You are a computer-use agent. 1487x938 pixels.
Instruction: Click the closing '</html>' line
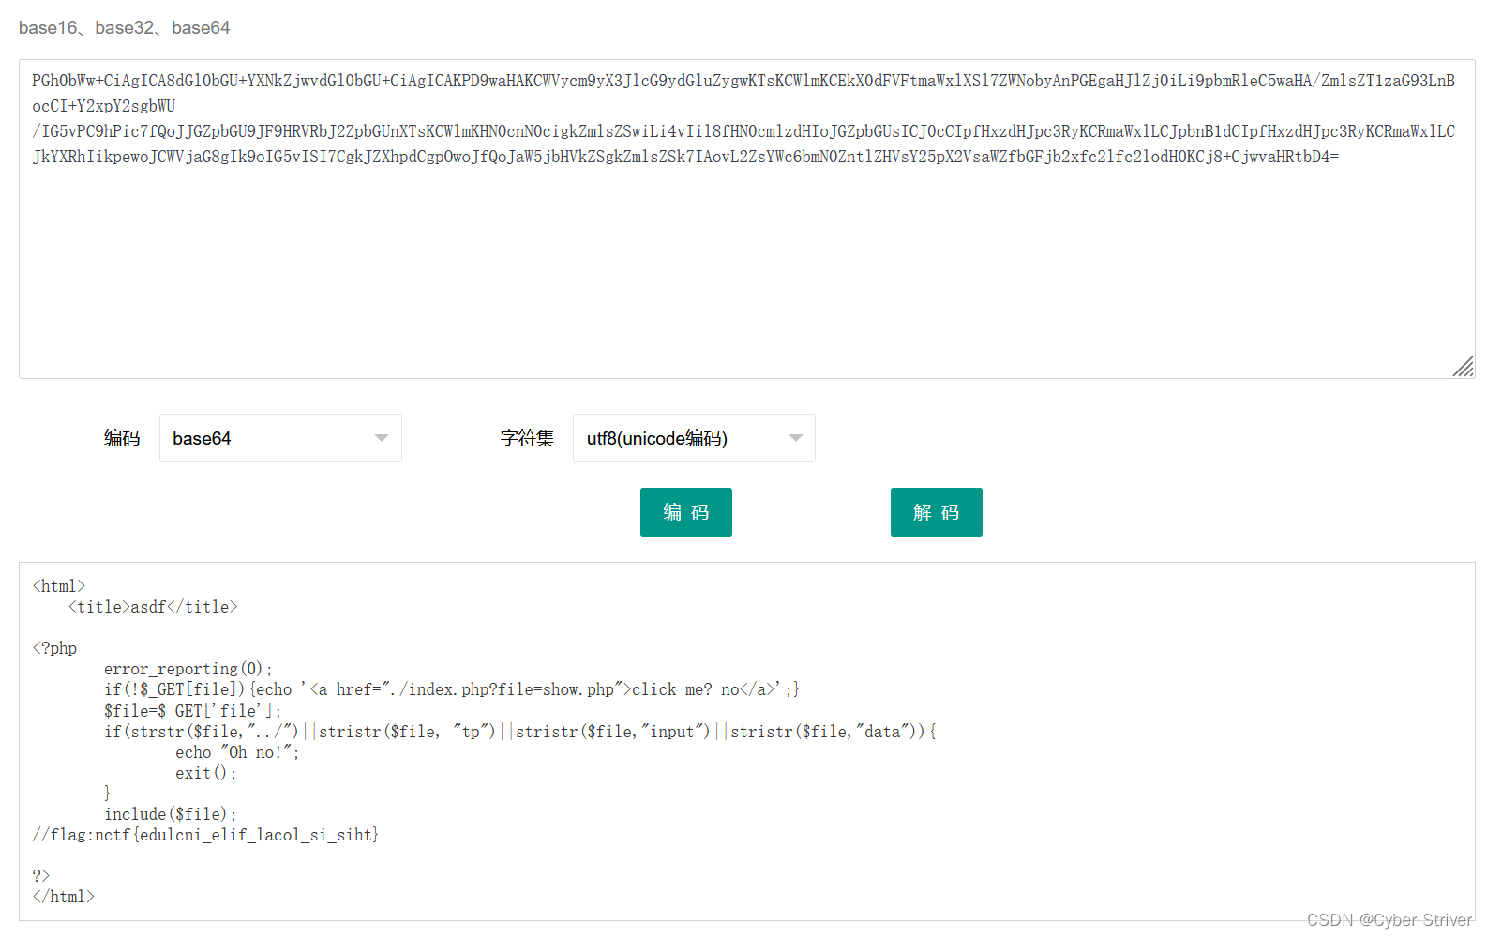click(63, 897)
